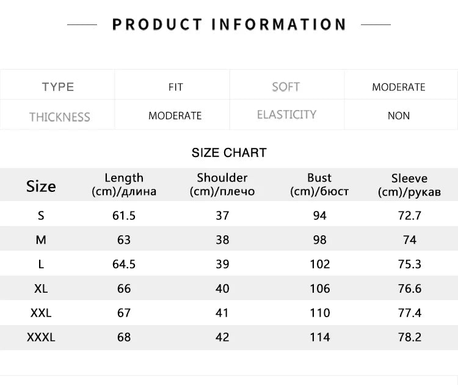Click the SIZE CHART title

coord(229,153)
